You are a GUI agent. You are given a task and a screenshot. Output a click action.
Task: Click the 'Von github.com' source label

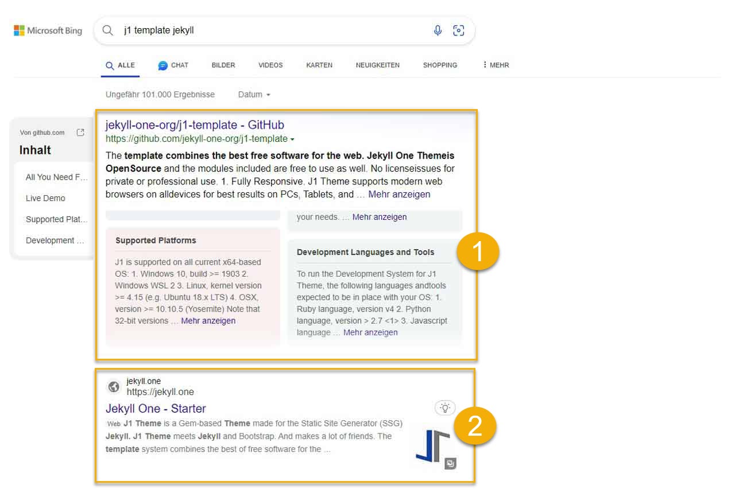42,133
